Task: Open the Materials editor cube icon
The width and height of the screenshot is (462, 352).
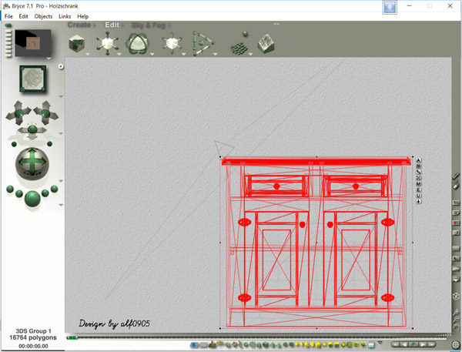Action: (77, 44)
